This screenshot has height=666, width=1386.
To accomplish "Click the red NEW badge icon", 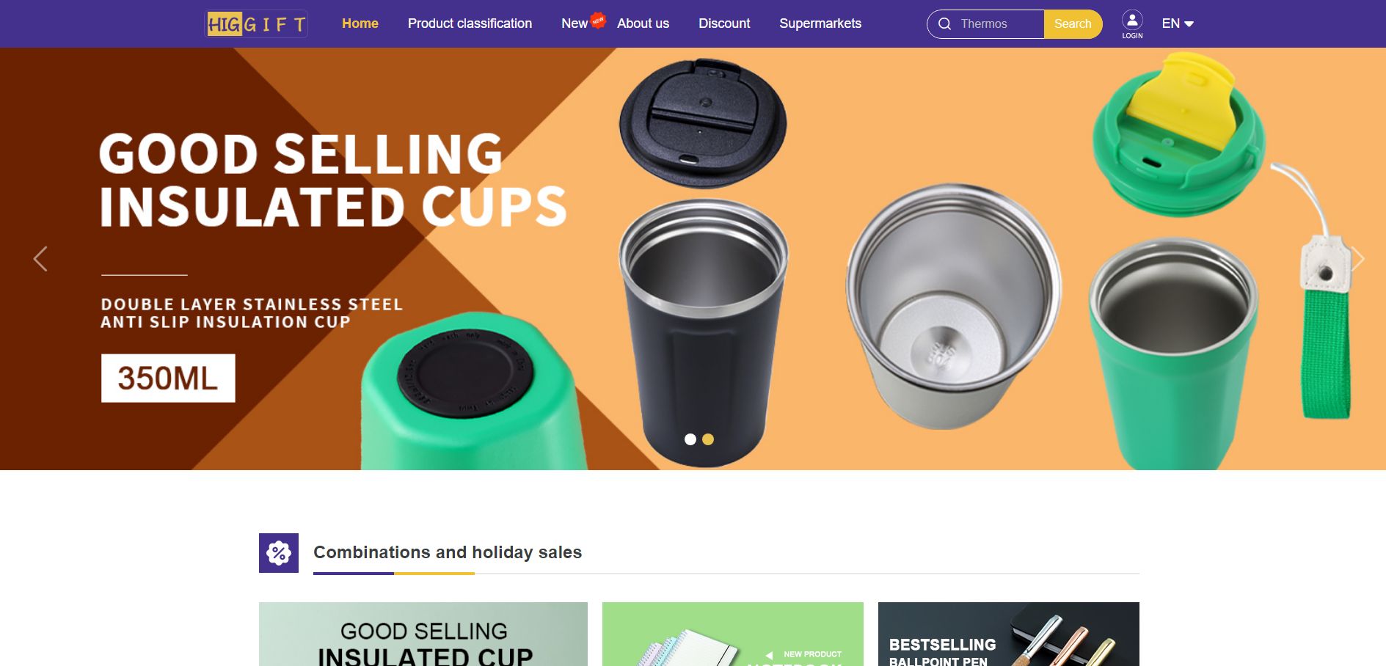I will point(598,20).
